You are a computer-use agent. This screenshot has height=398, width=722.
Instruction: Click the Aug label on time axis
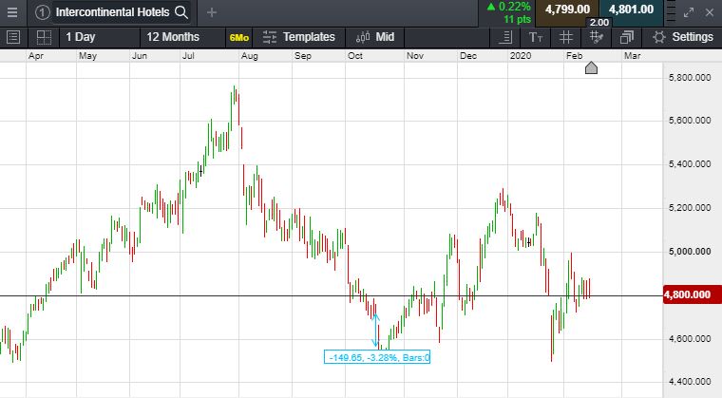click(250, 56)
